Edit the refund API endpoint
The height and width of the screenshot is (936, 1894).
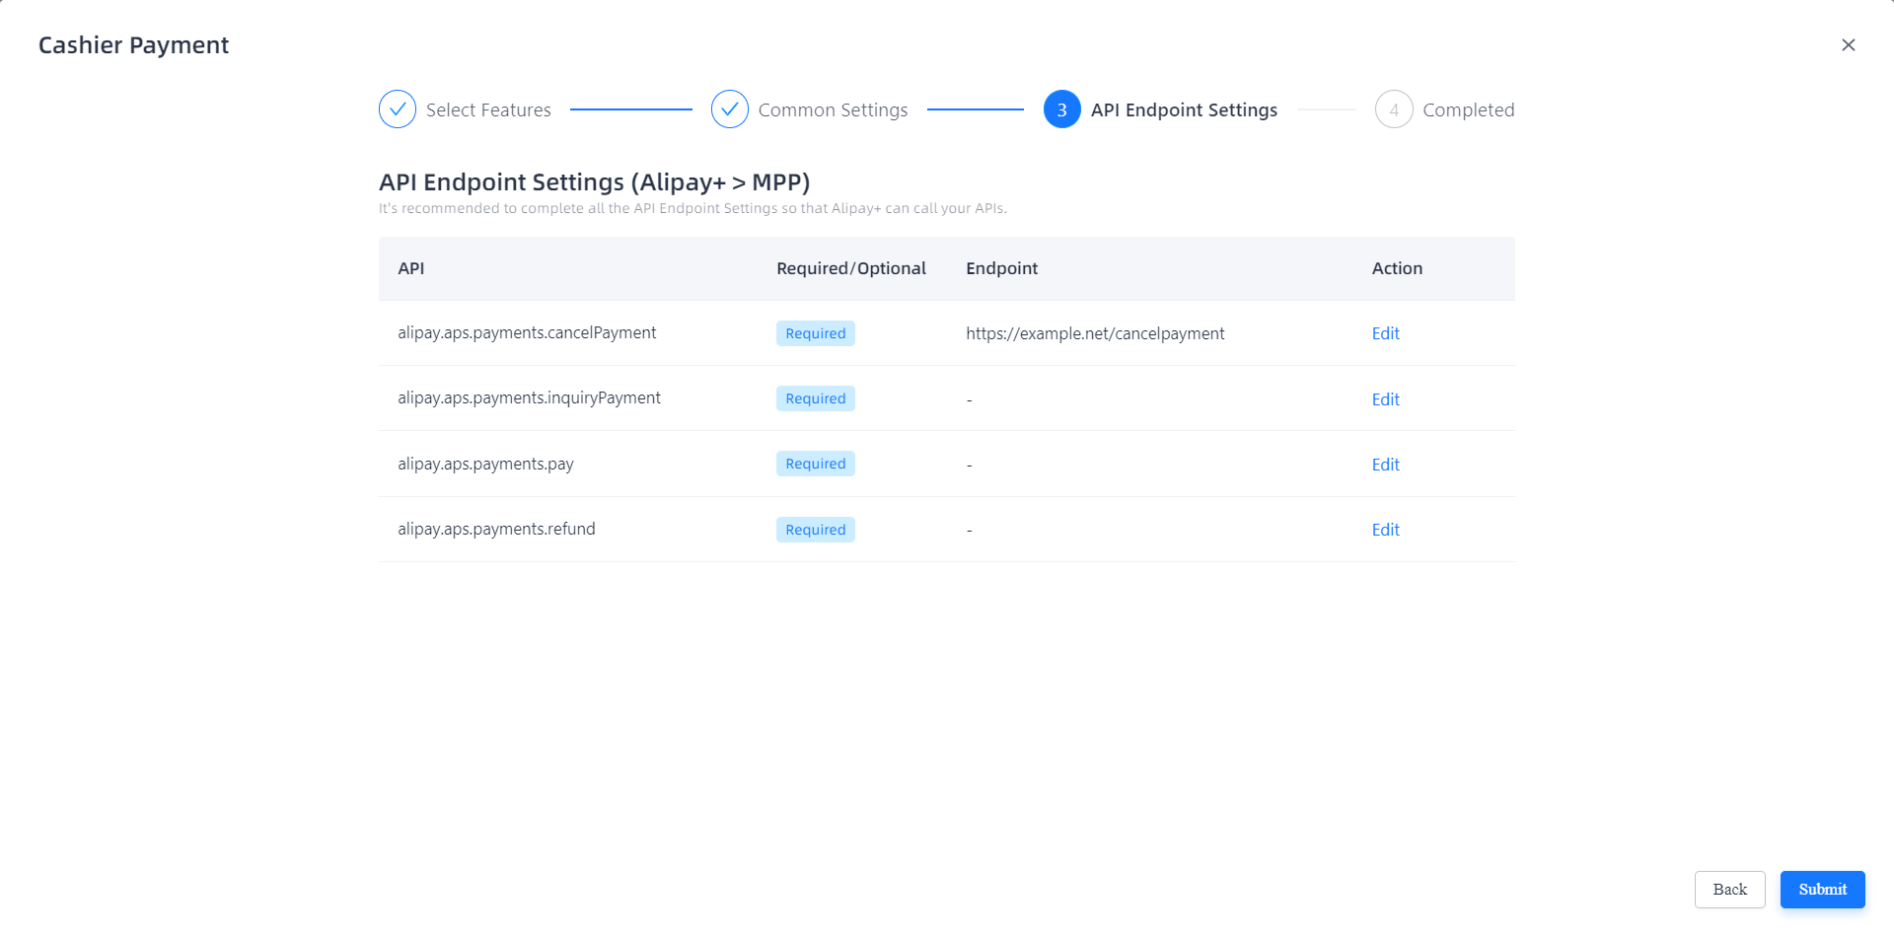pyautogui.click(x=1385, y=530)
